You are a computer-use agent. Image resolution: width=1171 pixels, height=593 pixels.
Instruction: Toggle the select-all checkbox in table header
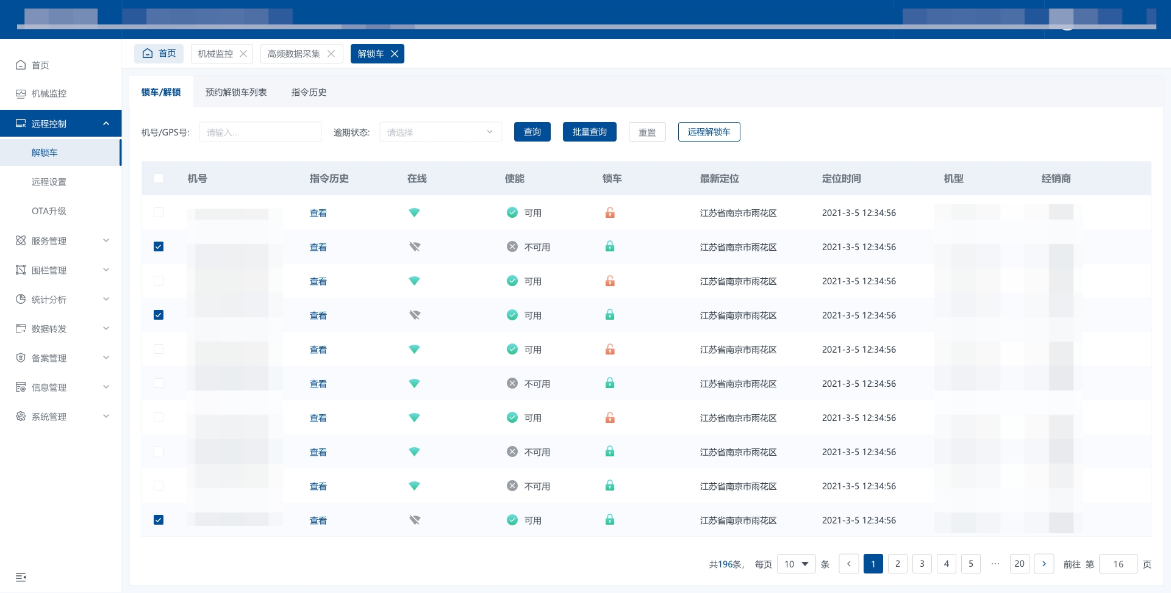click(x=159, y=178)
